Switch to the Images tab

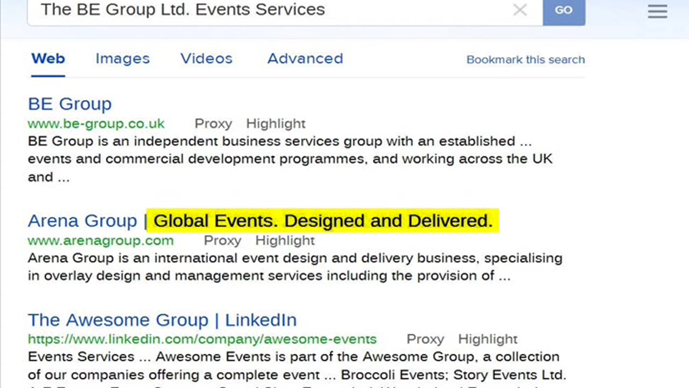pos(123,59)
